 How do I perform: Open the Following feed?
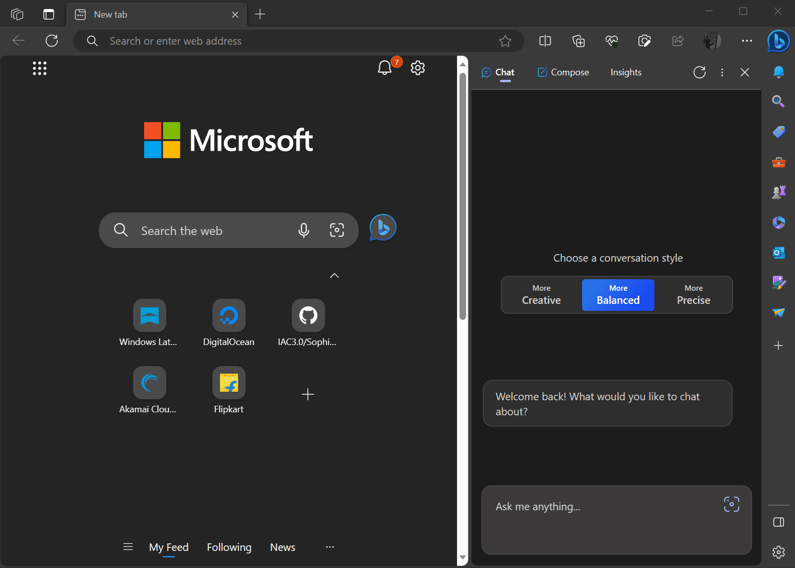pyautogui.click(x=229, y=547)
